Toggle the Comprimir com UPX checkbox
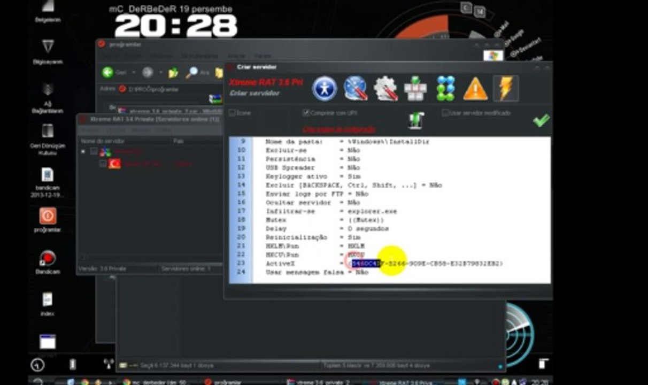 pyautogui.click(x=306, y=113)
